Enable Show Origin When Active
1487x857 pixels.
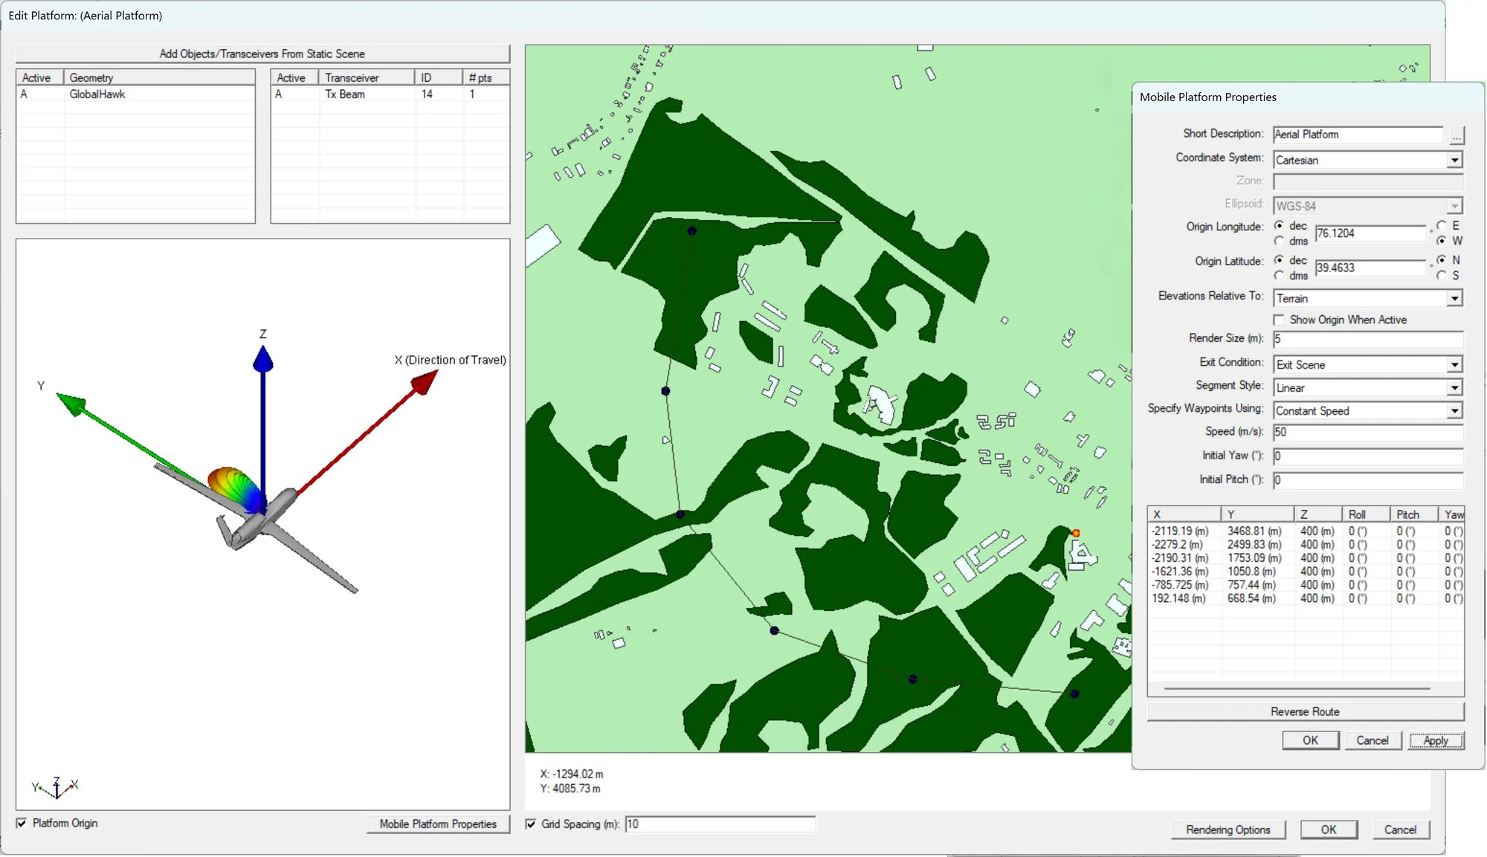1280,319
